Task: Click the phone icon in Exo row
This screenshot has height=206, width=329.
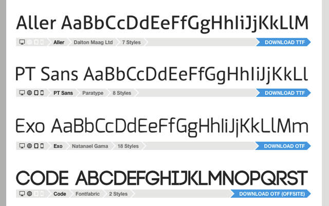Action: [42, 146]
